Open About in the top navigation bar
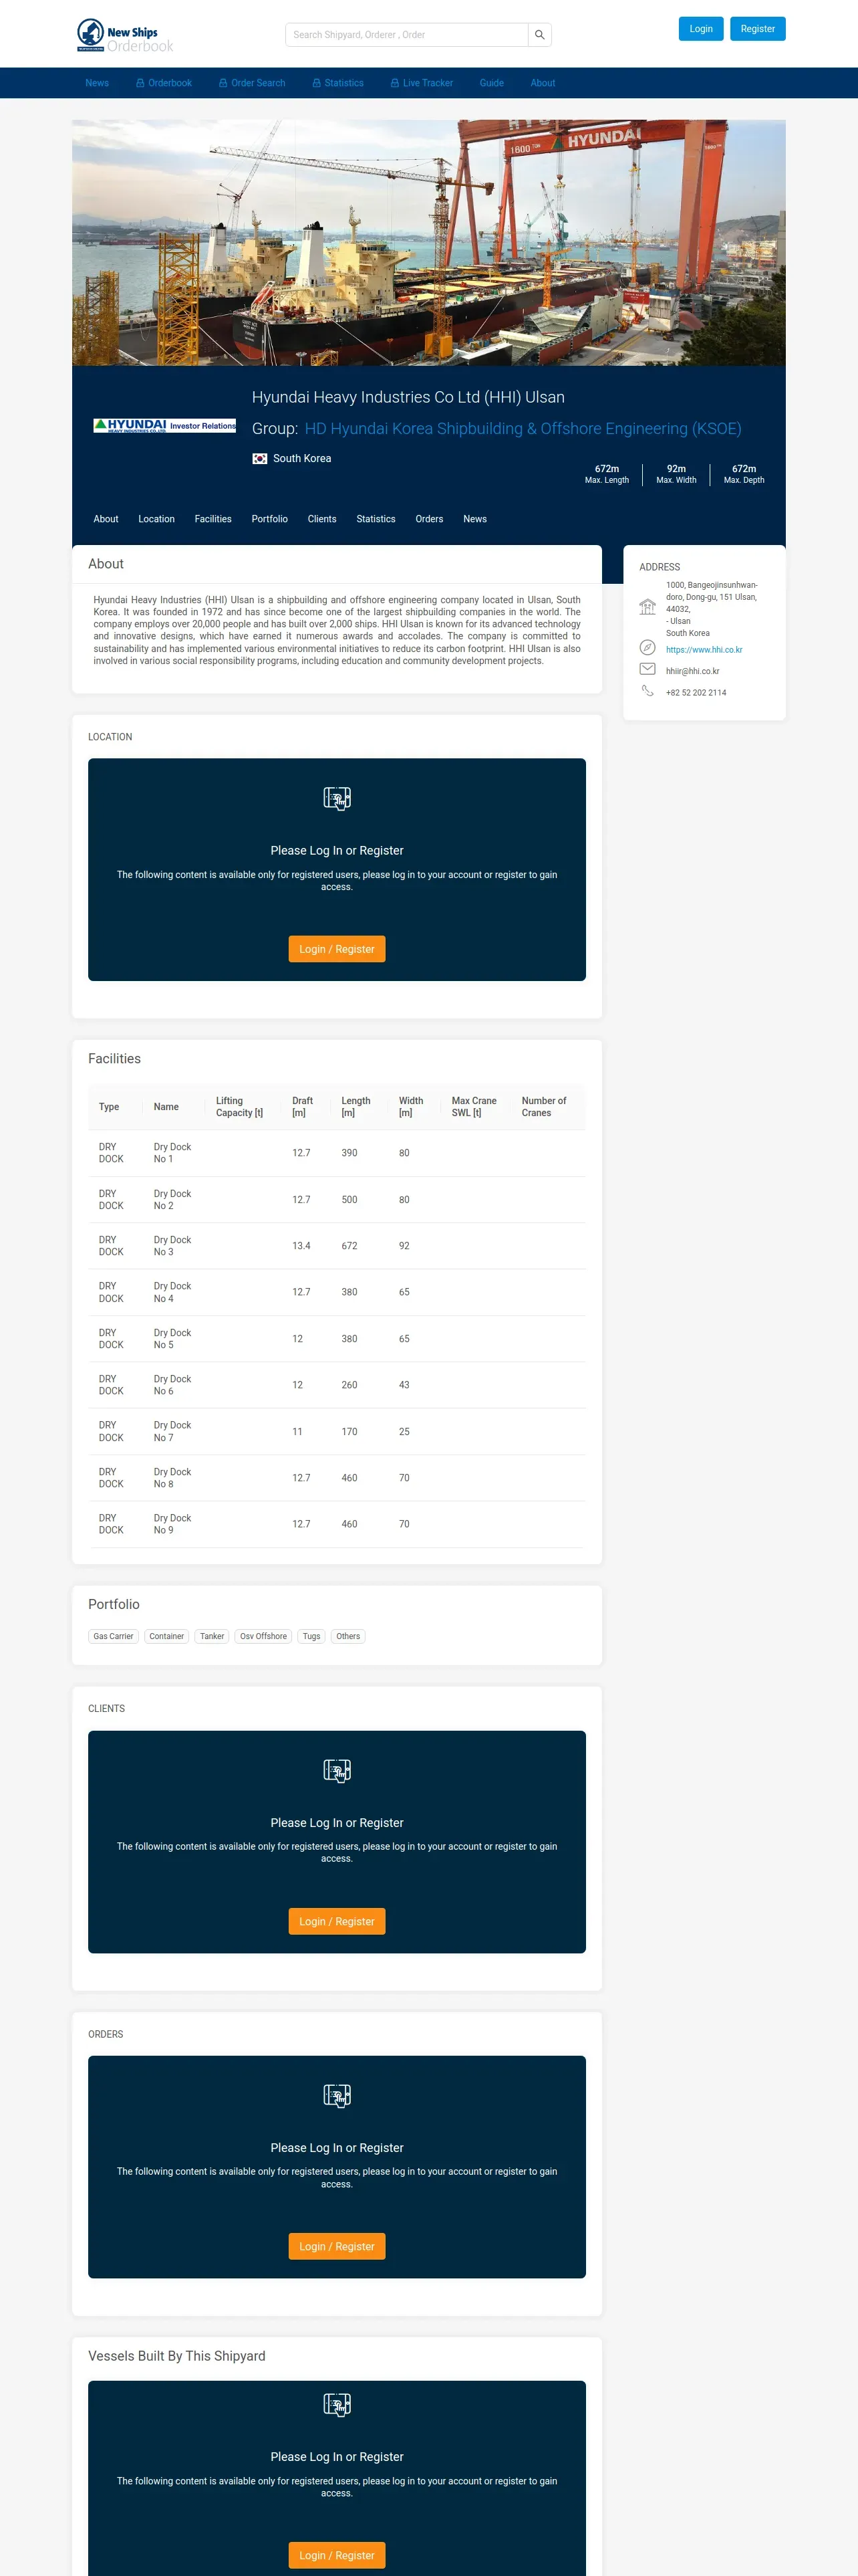The height and width of the screenshot is (2576, 858). click(x=543, y=83)
